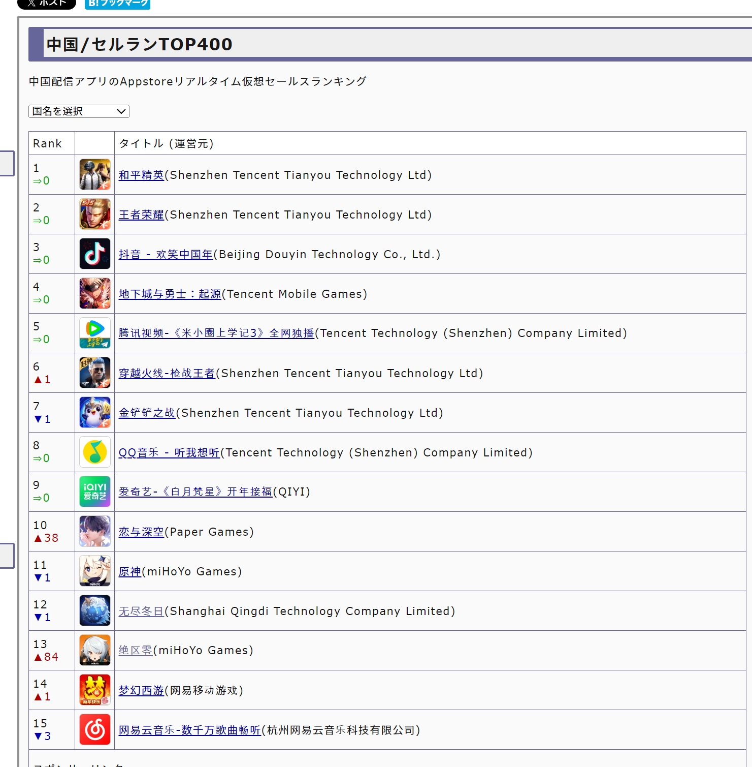This screenshot has height=767, width=752.
Task: Open the 网易云音乐-数千万歌曲畅听 link
Action: pos(189,730)
